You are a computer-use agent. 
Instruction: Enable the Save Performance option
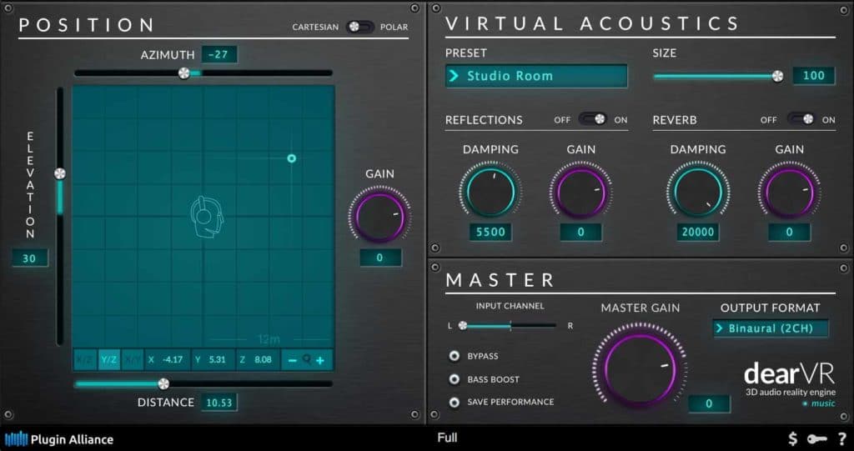click(454, 402)
